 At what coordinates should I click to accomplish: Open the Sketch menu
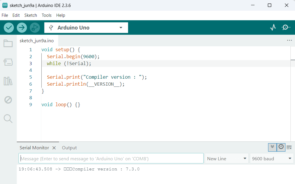[31, 15]
